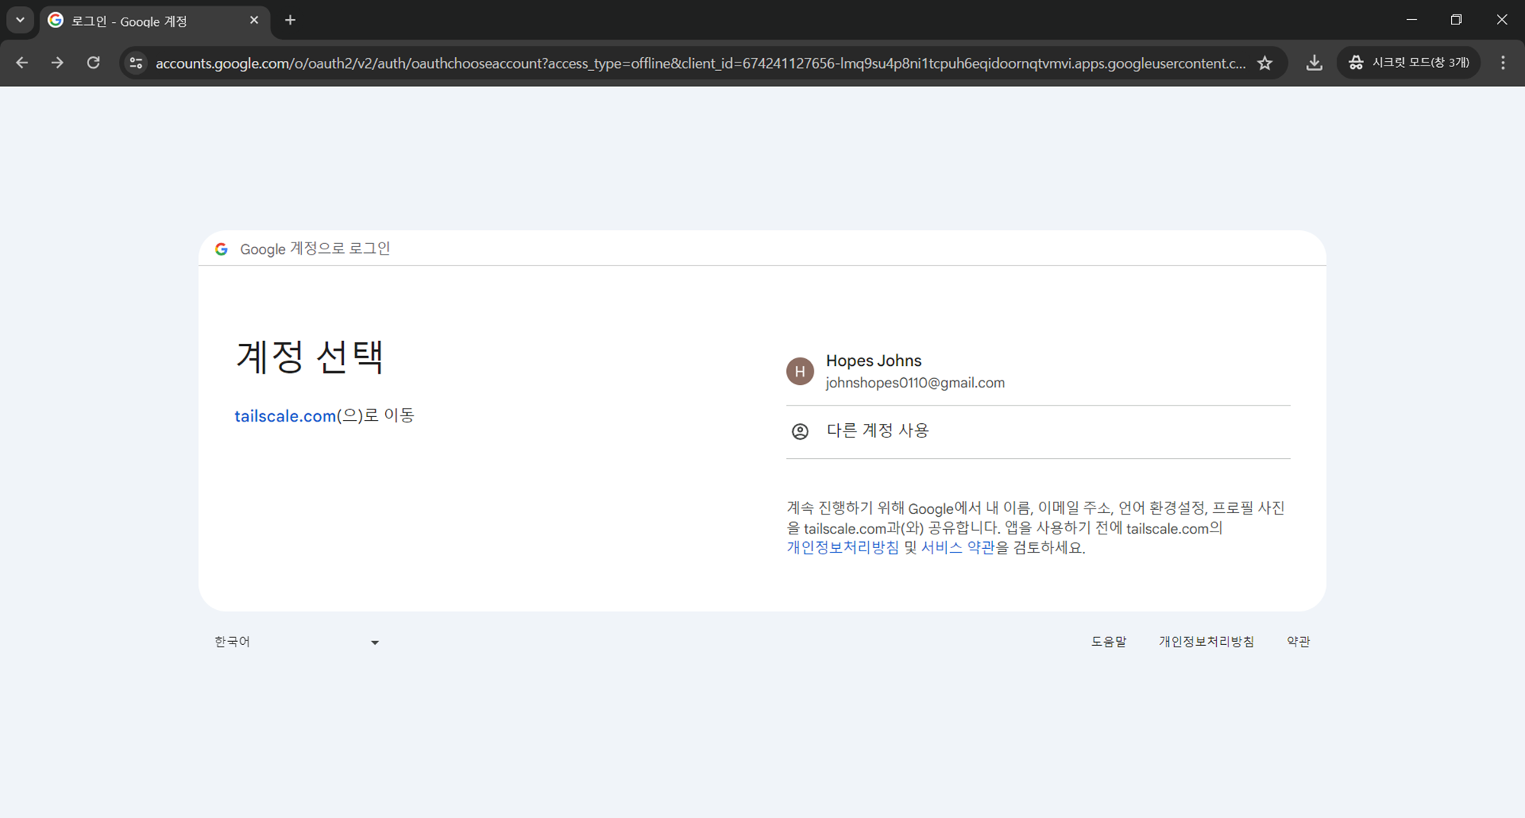Select 다른 계정 사용 option
This screenshot has height=818, width=1525.
point(1038,431)
